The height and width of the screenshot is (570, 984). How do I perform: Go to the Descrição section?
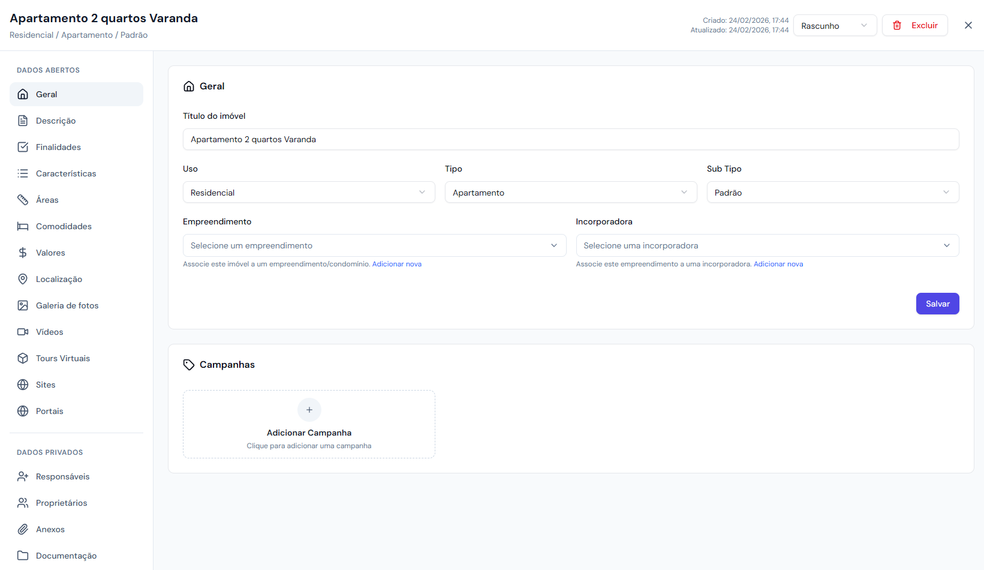pyautogui.click(x=56, y=121)
